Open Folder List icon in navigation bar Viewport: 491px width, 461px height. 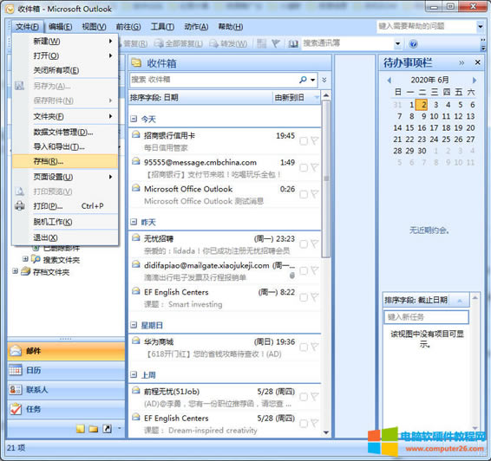point(94,428)
